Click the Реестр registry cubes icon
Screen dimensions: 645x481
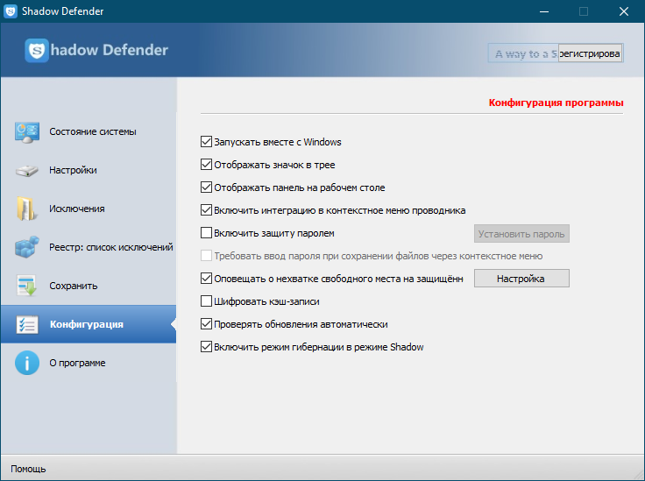click(x=27, y=247)
